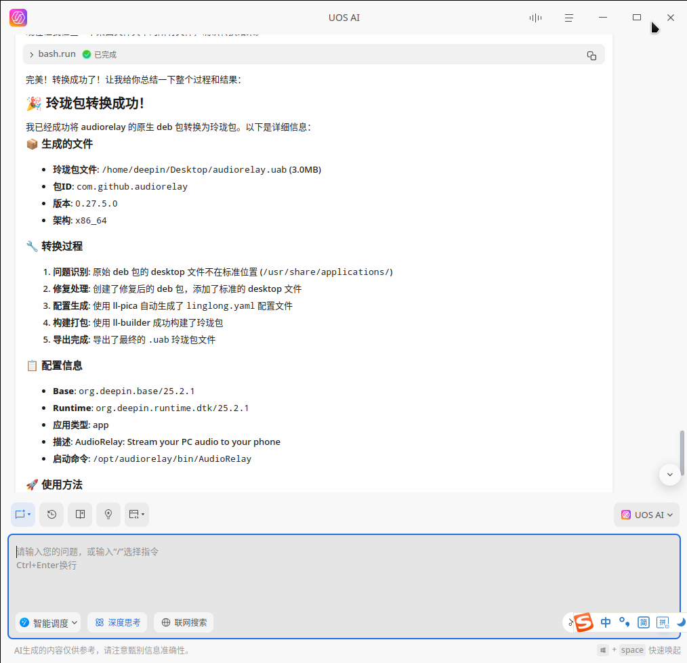Image resolution: width=687 pixels, height=663 pixels.
Task: Click the version text 0.27.5.0
Action: pyautogui.click(x=96, y=204)
